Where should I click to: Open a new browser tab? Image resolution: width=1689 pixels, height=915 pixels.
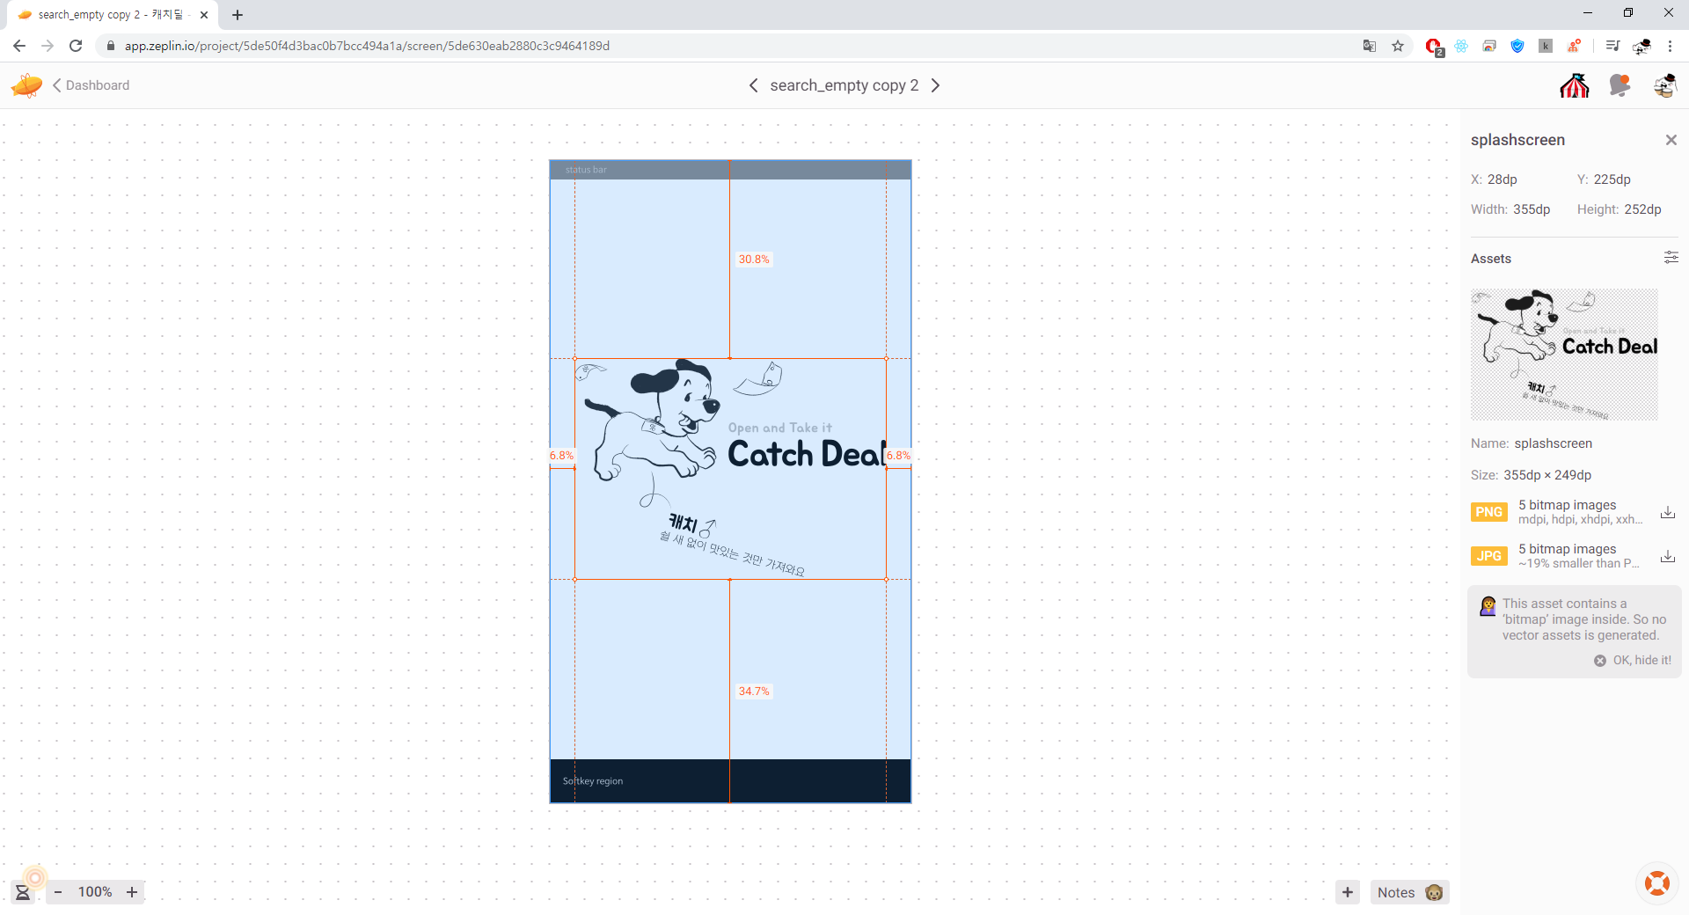coord(238,15)
